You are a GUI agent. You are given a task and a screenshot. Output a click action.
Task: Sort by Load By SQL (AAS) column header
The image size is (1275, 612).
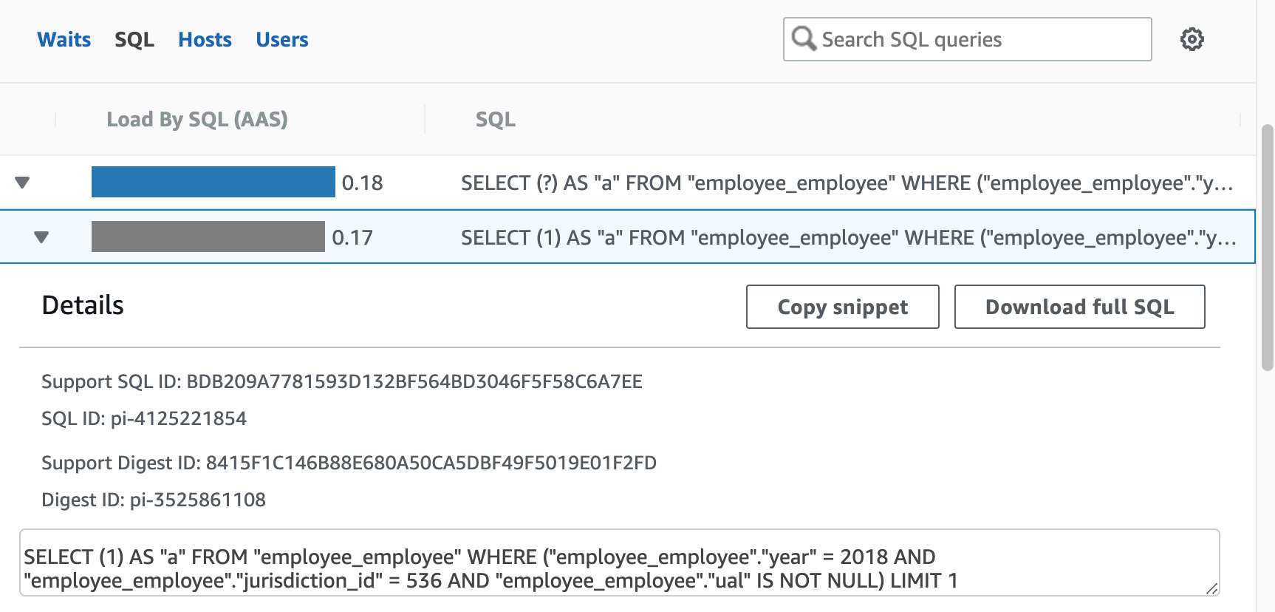[197, 119]
